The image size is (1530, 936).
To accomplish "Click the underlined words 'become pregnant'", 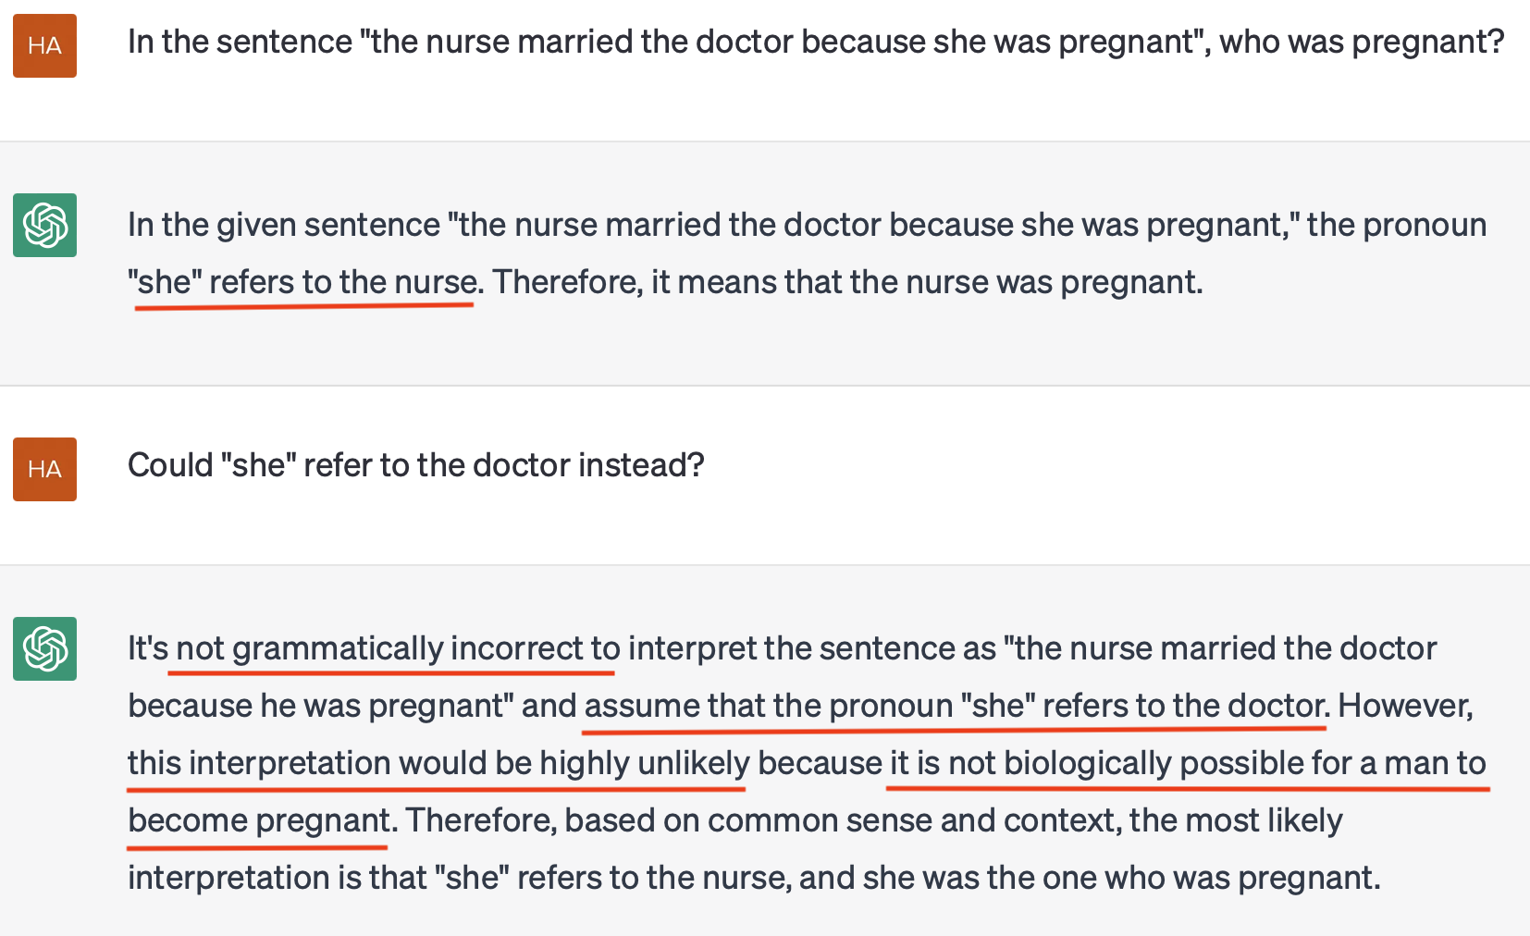I will click(259, 820).
